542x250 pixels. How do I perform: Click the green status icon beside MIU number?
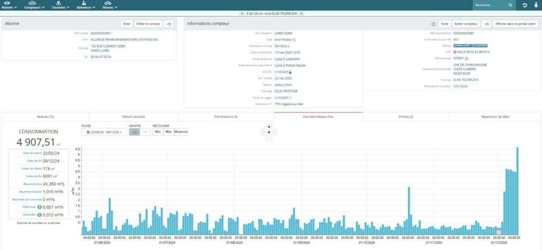(291, 72)
